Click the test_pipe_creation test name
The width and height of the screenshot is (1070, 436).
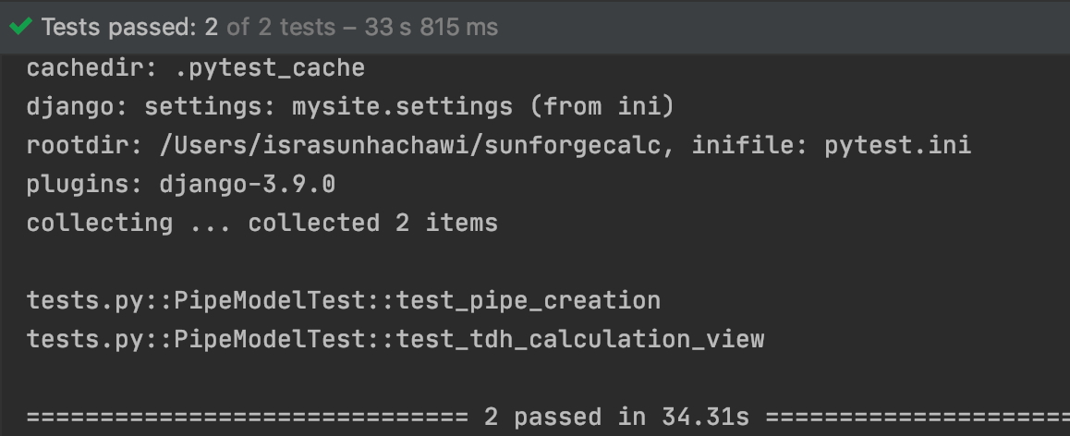point(529,301)
